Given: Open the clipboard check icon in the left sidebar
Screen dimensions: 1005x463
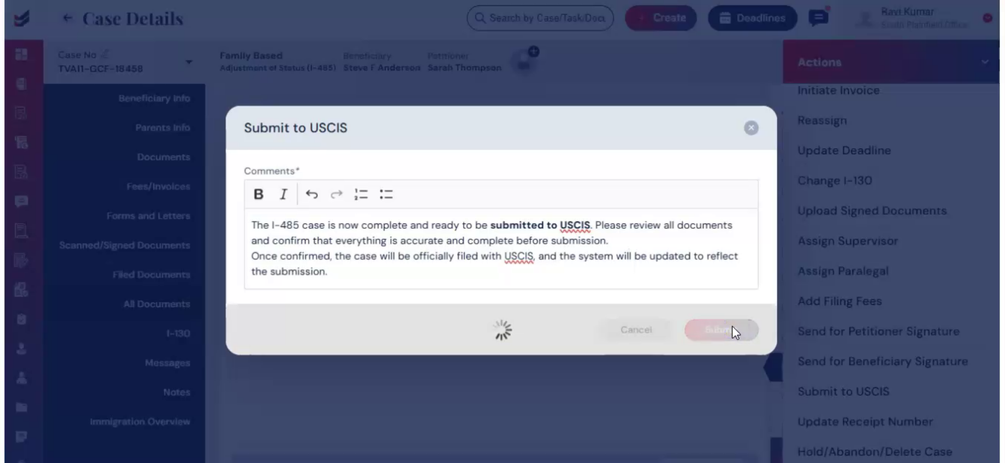Looking at the screenshot, I should pyautogui.click(x=21, y=319).
